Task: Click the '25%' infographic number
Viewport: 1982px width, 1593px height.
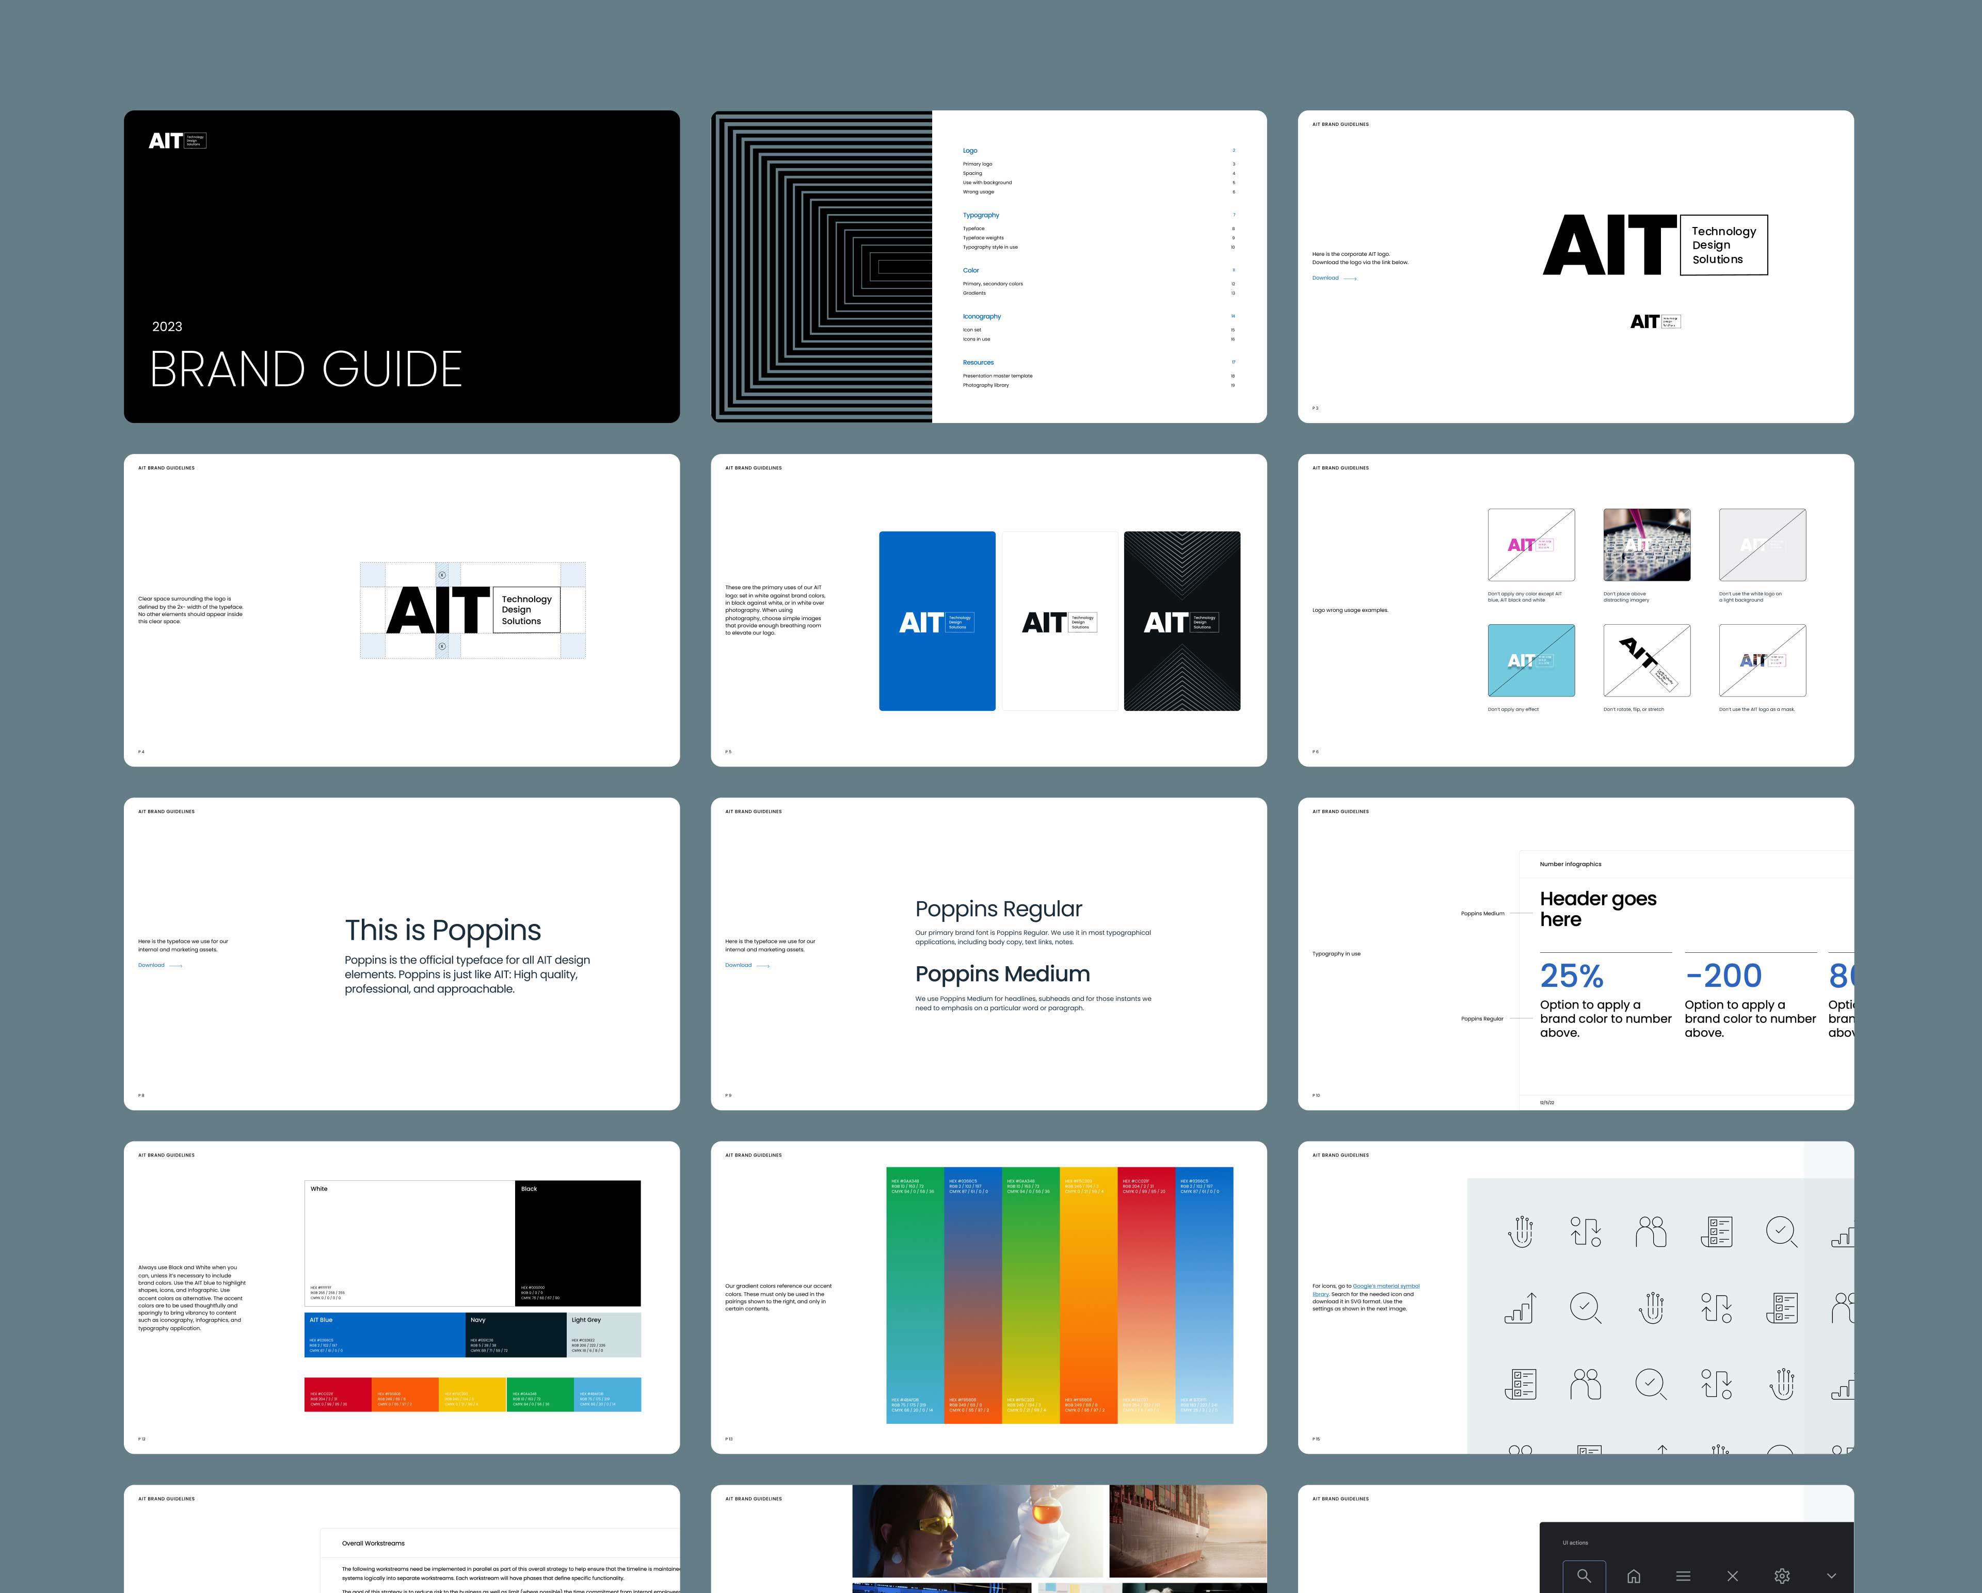Action: click(x=1571, y=976)
